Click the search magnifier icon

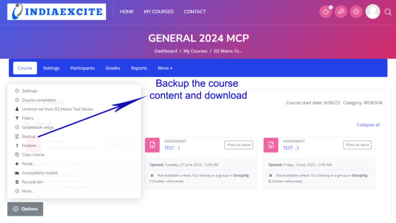(x=388, y=12)
